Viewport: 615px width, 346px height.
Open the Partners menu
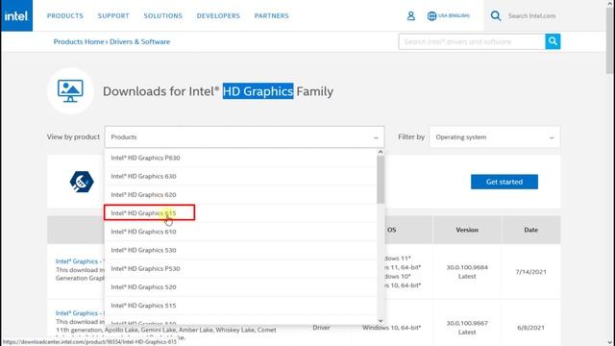coord(271,15)
